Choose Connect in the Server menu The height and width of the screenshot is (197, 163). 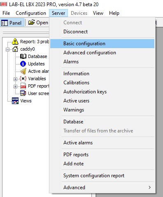click(102, 23)
